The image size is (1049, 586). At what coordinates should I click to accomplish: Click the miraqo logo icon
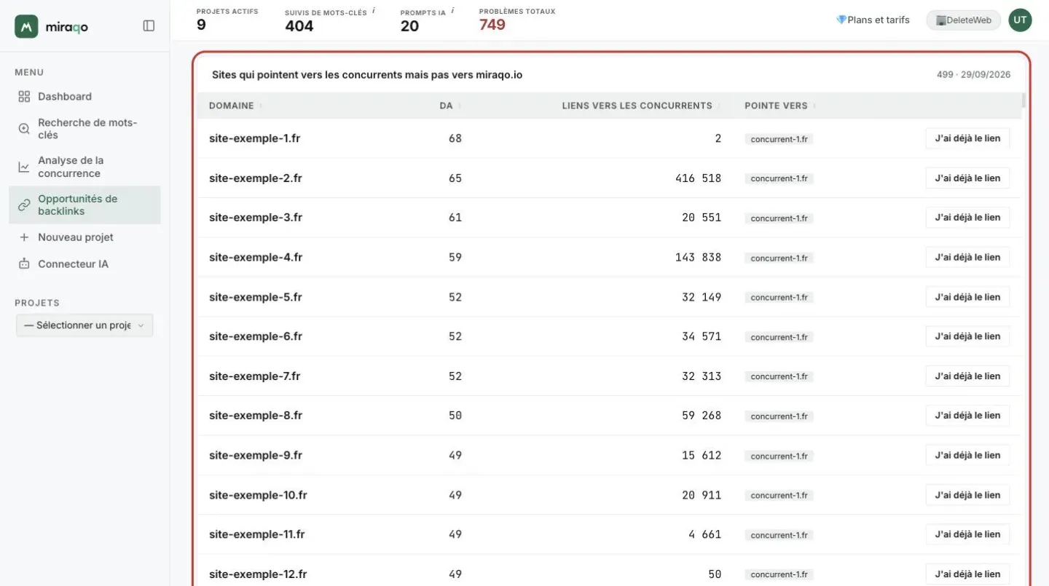pos(26,26)
